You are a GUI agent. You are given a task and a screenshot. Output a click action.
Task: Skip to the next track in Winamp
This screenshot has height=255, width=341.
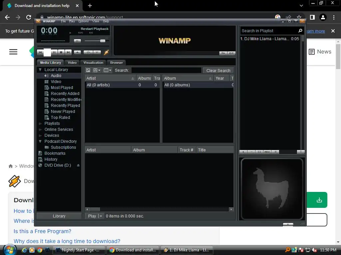(68, 52)
